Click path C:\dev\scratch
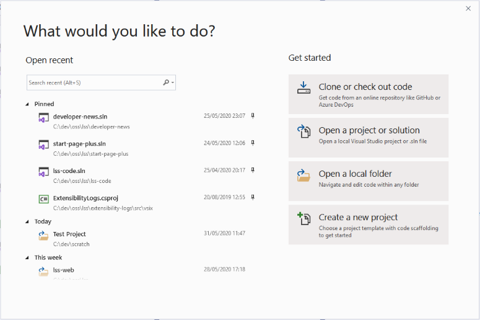480x320 pixels. [x=71, y=244]
